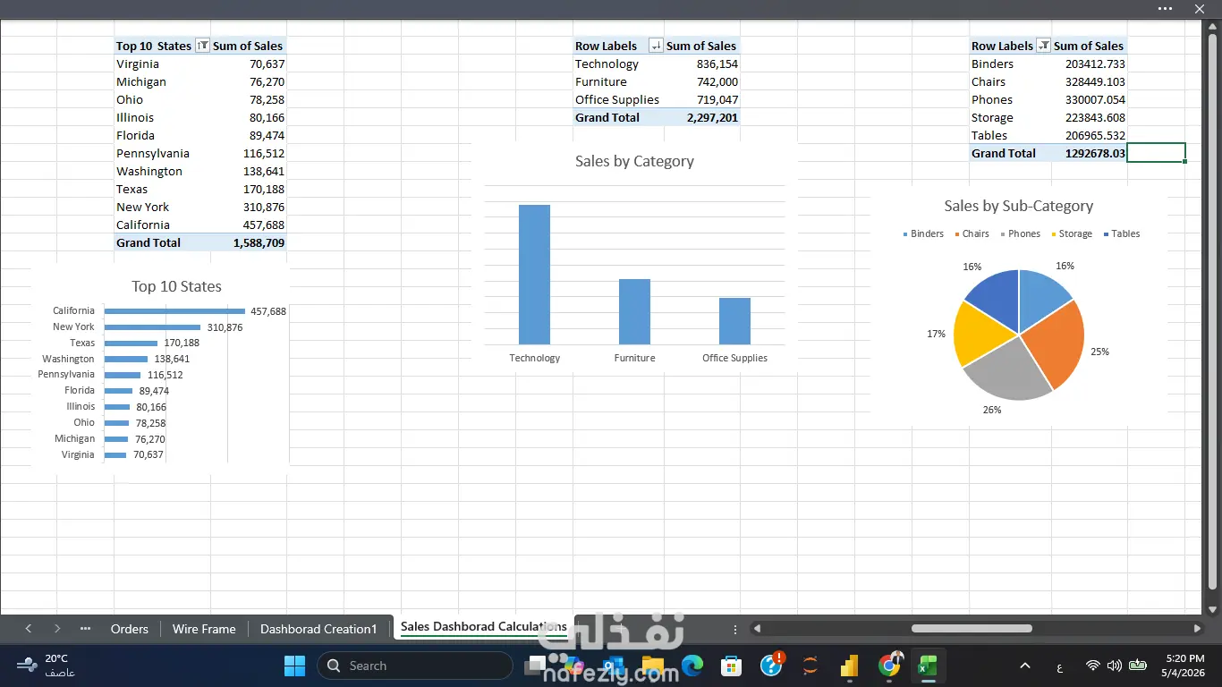Image resolution: width=1222 pixels, height=687 pixels.
Task: Open the sub-category Row Labels filter dropdown
Action: point(1043,46)
